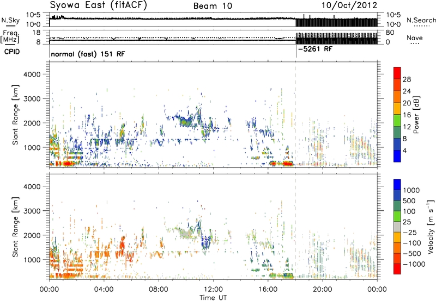Click the red bottom of Velocity colorbar
Image resolution: width=436 pixels, height=301 pixels.
[397, 269]
